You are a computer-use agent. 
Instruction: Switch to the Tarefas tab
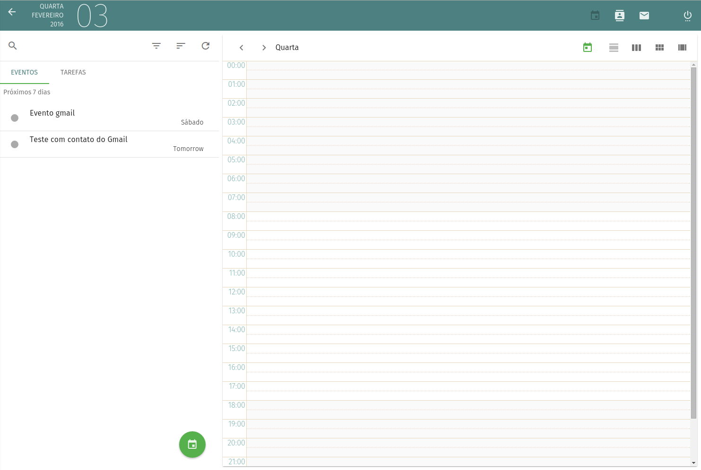pyautogui.click(x=73, y=72)
